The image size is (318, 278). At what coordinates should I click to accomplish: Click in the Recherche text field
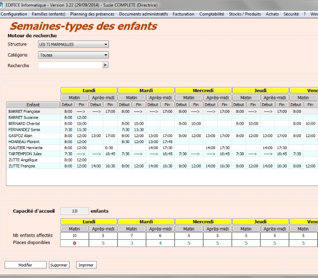pos(69,65)
